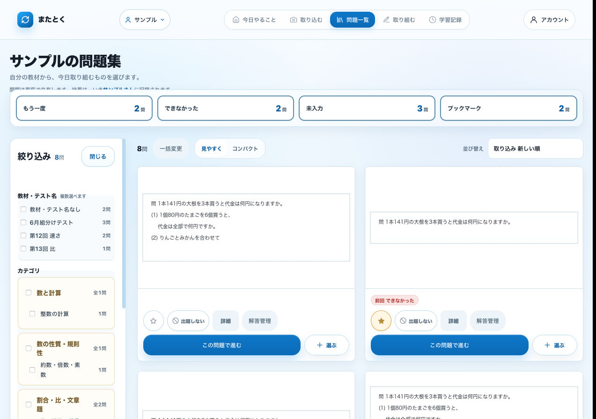This screenshot has width=596, height=419.
Task: Click the 一括変更 button
Action: (x=171, y=148)
